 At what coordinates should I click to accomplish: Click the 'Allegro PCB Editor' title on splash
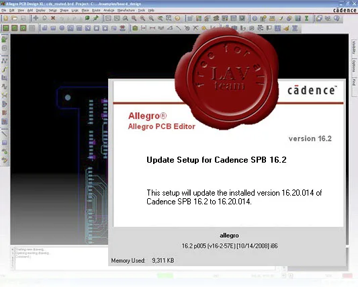pyautogui.click(x=162, y=126)
